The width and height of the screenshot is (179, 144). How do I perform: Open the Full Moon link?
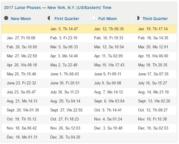pyautogui.click(x=108, y=19)
